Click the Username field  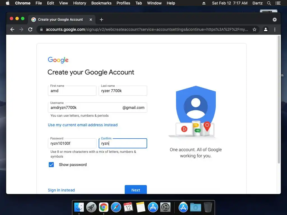click(97, 107)
